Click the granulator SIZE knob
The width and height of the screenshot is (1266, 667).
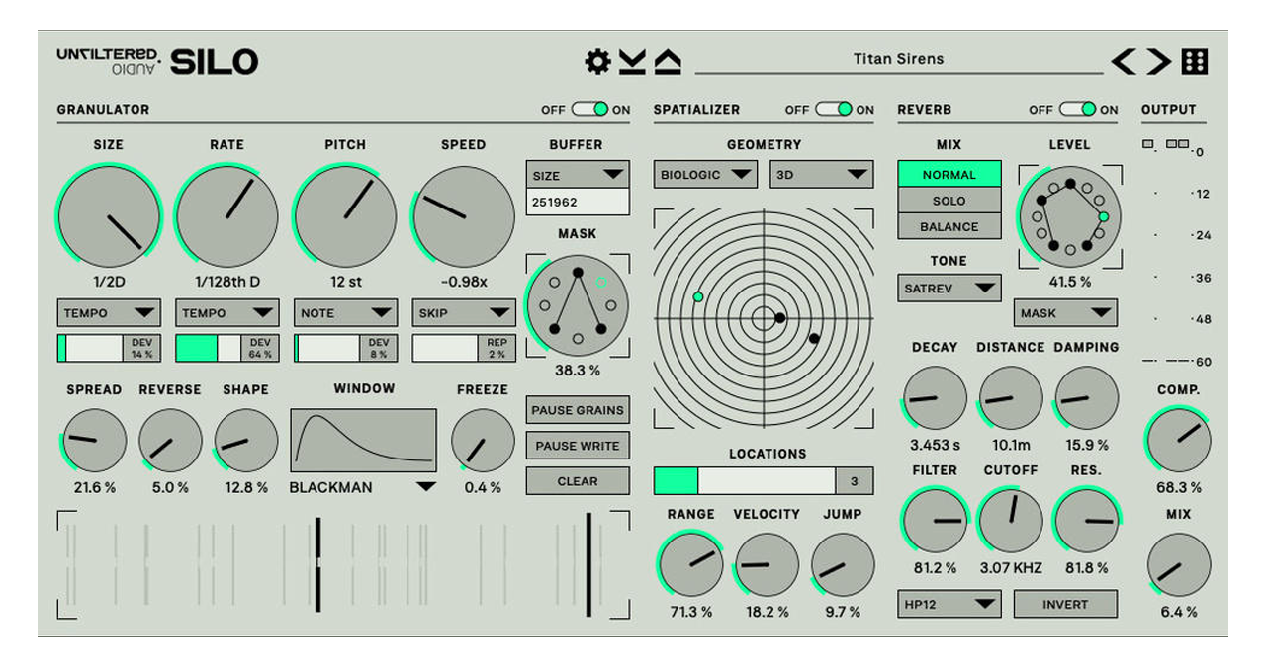click(x=109, y=216)
